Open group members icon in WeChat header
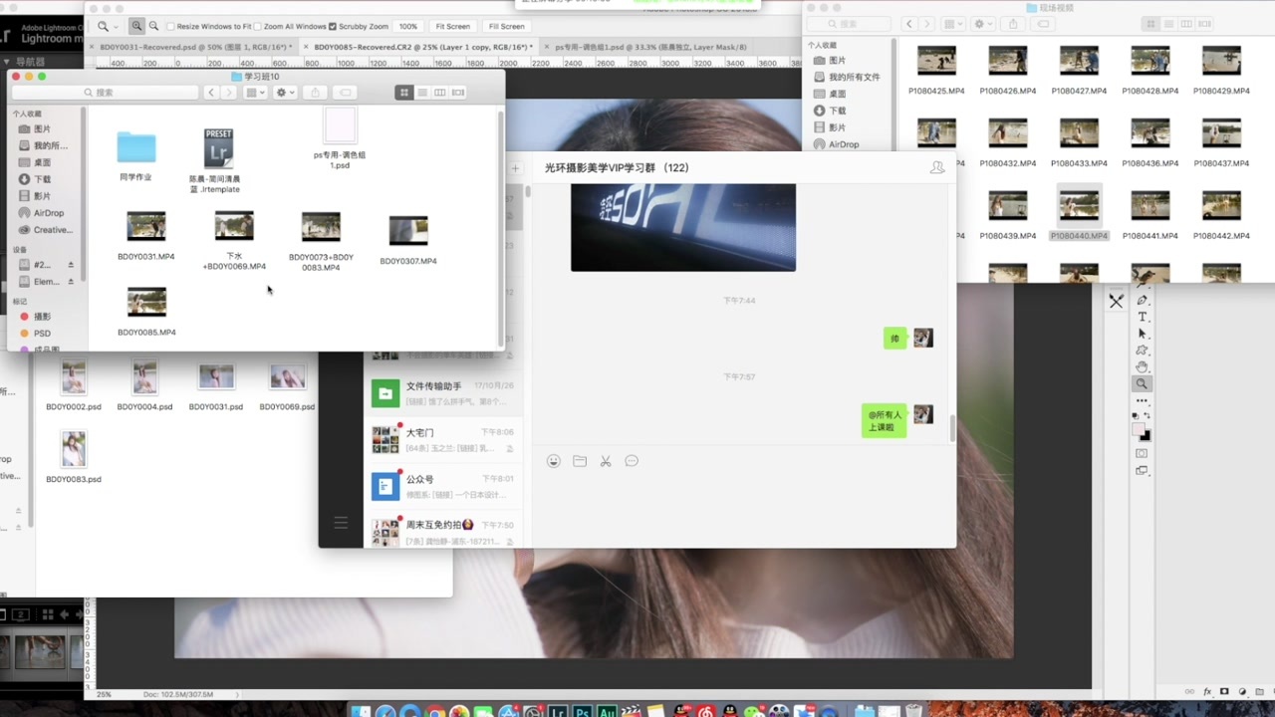Image resolution: width=1275 pixels, height=717 pixels. pos(936,168)
